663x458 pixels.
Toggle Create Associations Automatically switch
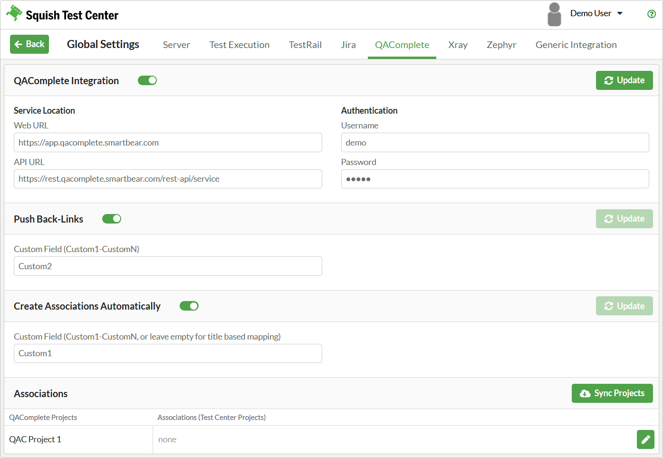189,306
